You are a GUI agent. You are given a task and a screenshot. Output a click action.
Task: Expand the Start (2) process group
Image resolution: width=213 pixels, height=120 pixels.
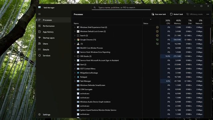tap(75, 64)
